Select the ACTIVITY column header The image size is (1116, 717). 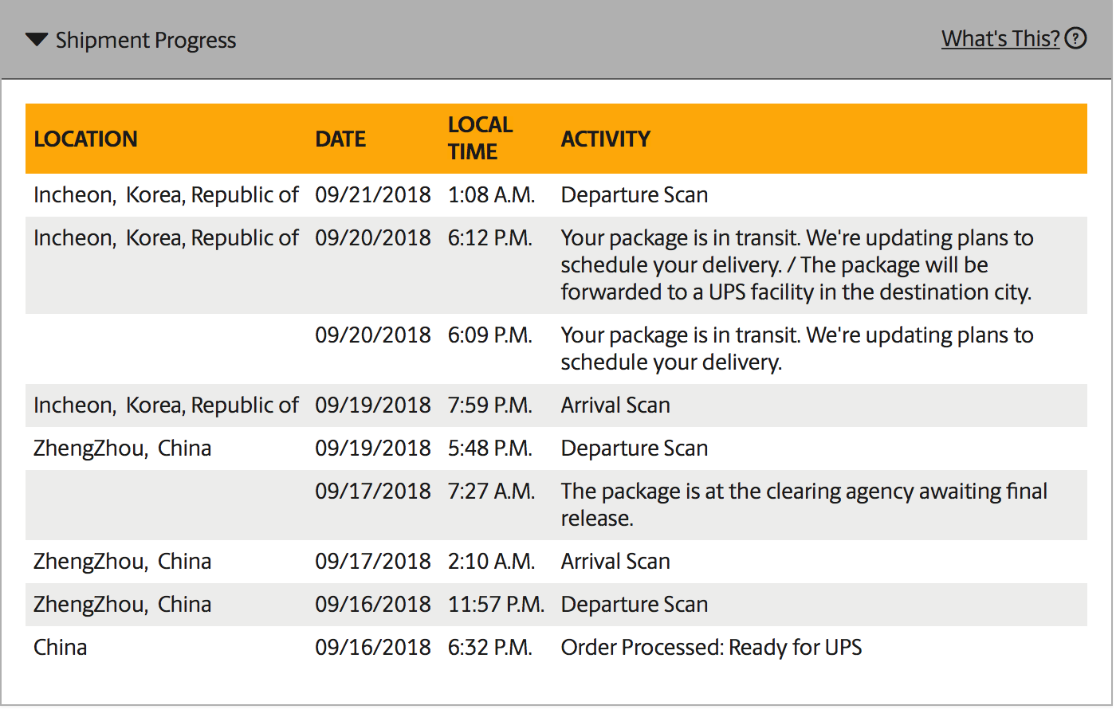606,139
